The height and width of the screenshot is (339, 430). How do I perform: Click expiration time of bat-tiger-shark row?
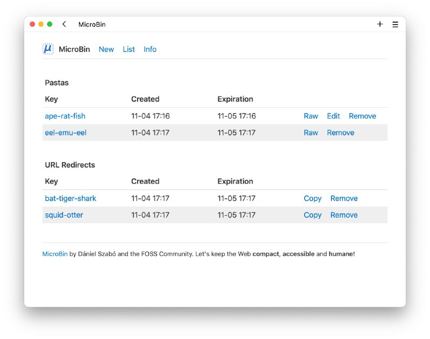236,198
